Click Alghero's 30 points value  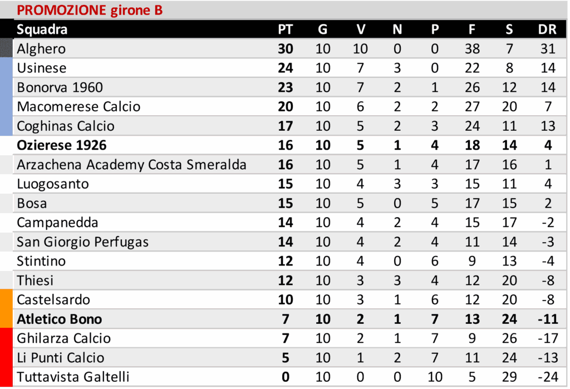click(x=285, y=49)
